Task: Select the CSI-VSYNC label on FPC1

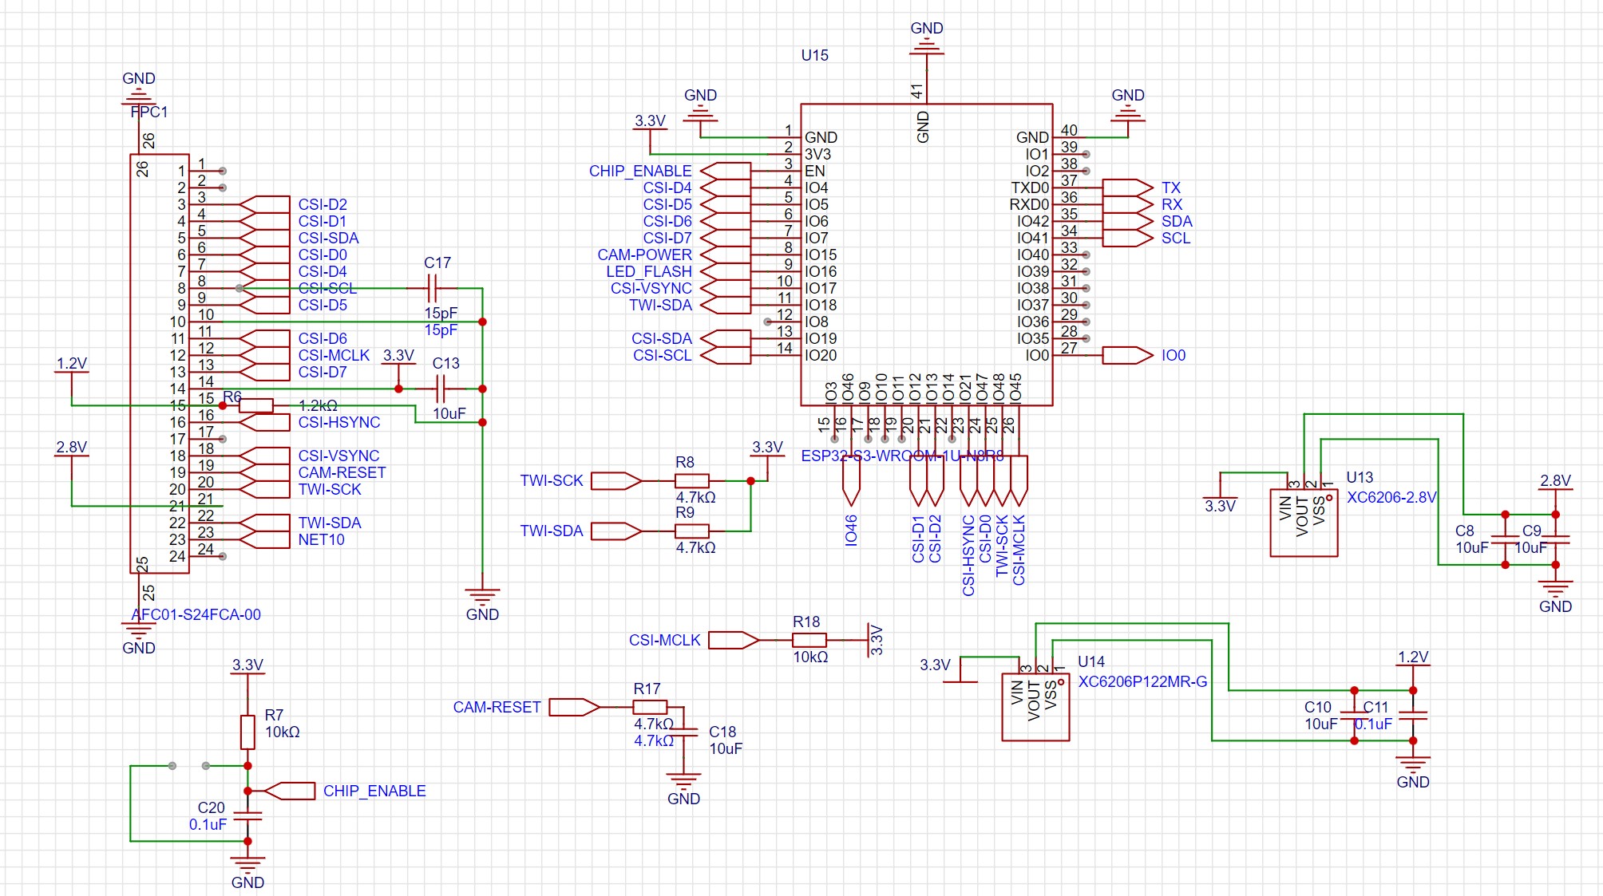Action: pyautogui.click(x=338, y=456)
